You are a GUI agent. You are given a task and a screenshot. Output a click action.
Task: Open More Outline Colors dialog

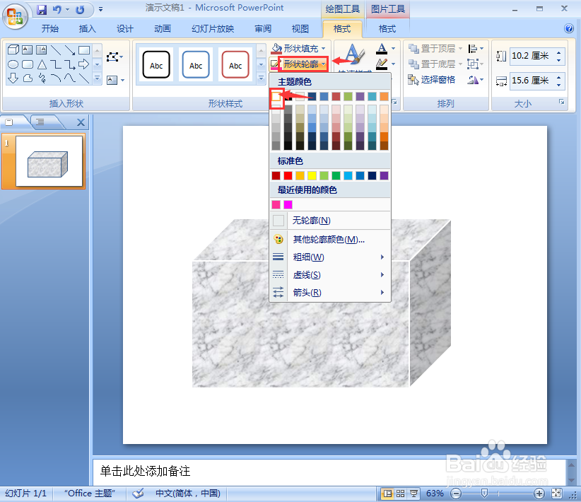(x=330, y=240)
